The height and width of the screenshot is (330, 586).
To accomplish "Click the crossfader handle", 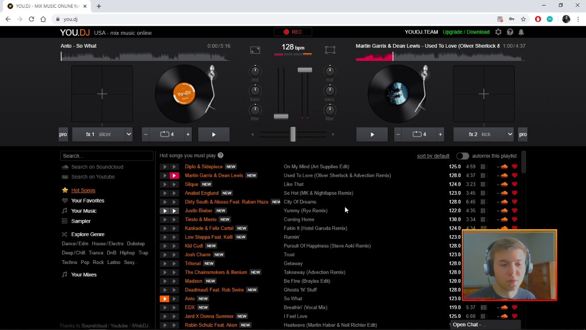I will (293, 134).
